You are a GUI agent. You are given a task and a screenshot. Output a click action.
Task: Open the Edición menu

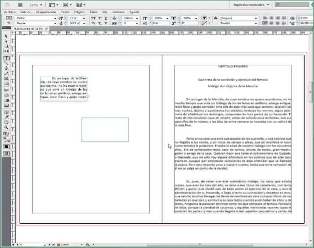[26, 12]
